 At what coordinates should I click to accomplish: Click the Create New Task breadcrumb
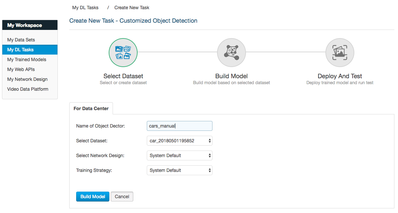click(x=132, y=8)
